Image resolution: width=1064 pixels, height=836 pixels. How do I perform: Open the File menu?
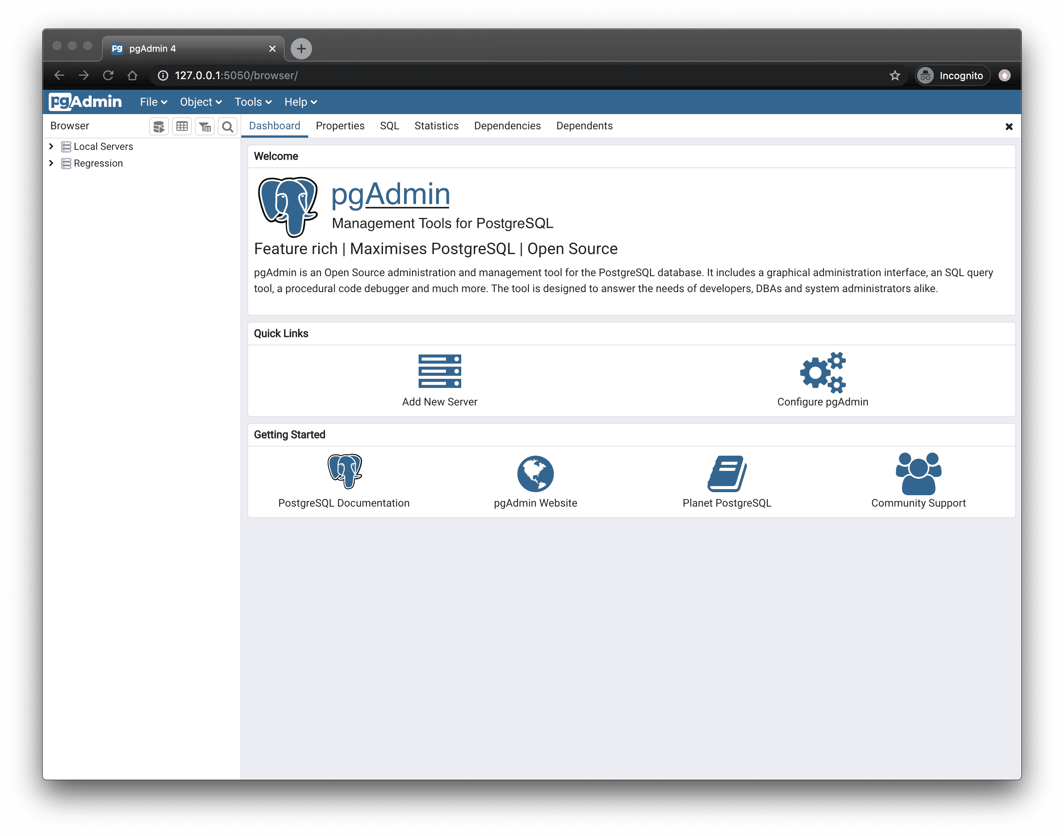(x=154, y=101)
